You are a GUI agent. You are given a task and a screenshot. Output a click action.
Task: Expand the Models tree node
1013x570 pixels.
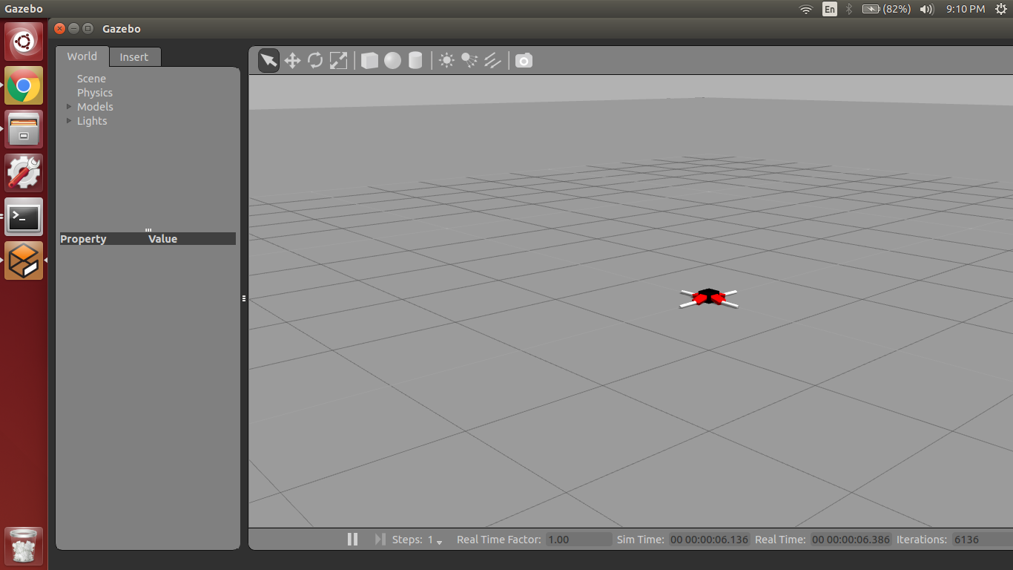click(x=69, y=107)
